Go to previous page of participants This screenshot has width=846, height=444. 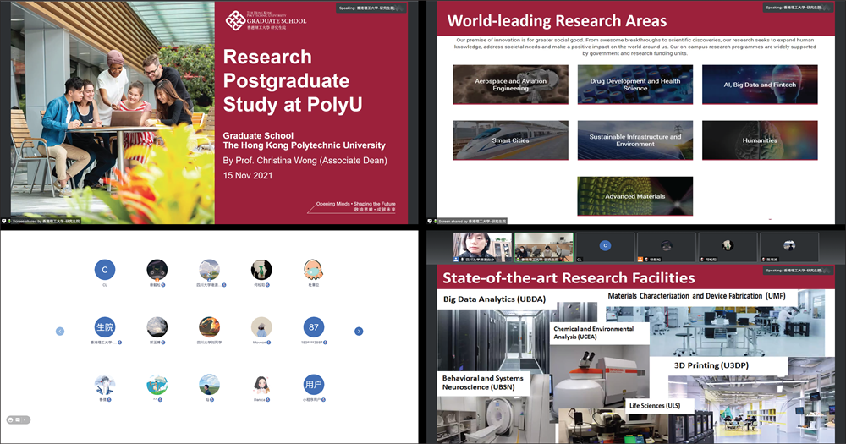click(60, 331)
